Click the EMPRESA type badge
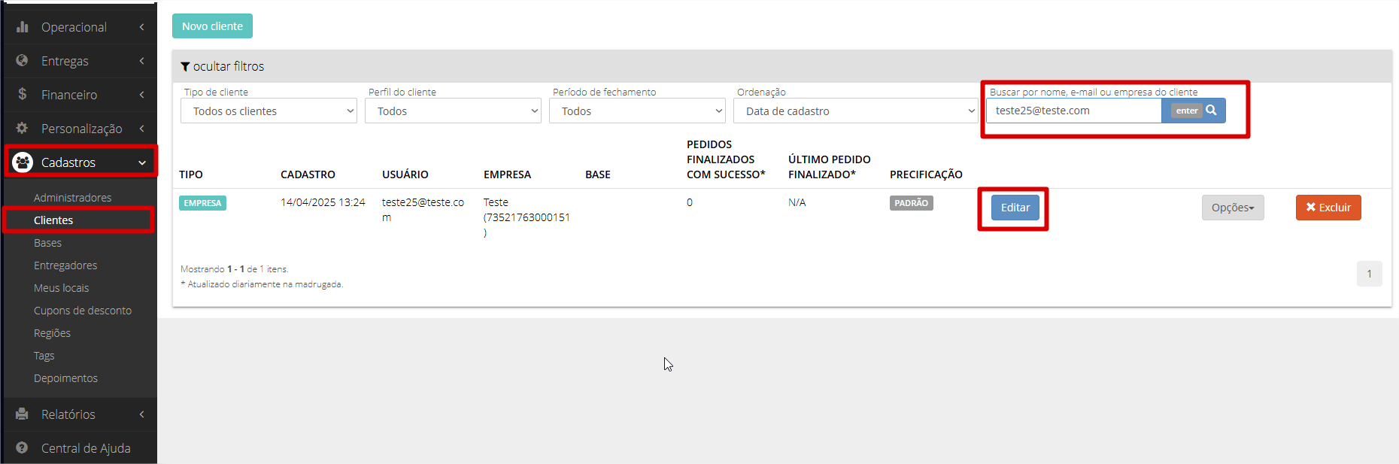 click(x=202, y=203)
